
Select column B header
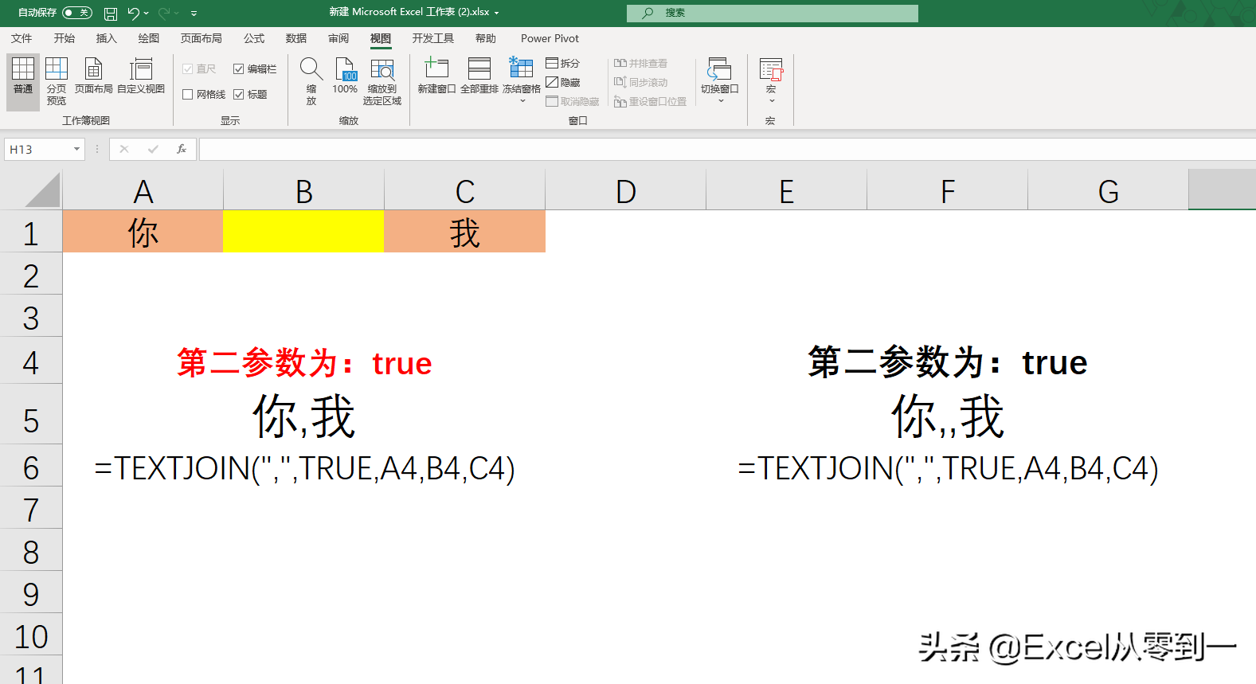click(304, 191)
